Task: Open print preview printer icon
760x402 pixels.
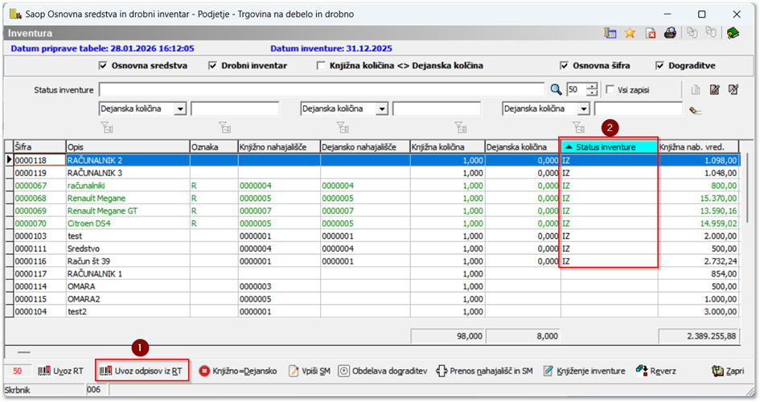Action: point(670,33)
